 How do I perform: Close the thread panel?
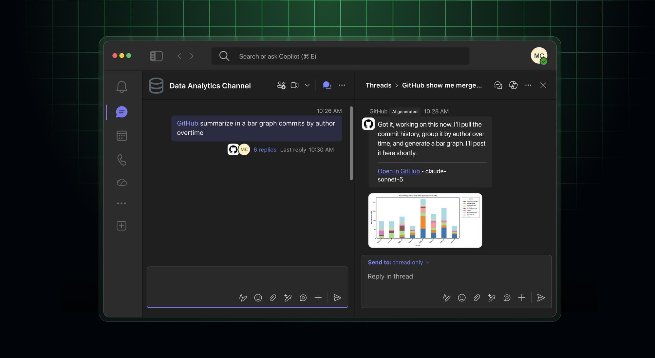click(543, 85)
